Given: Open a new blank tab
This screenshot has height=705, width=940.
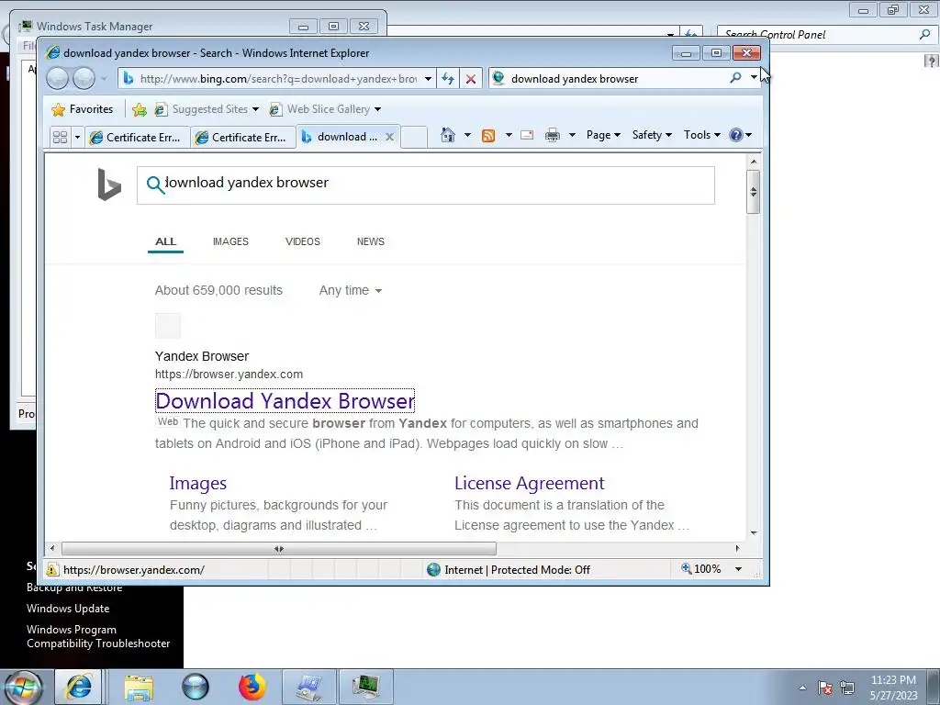Looking at the screenshot, I should [x=414, y=138].
